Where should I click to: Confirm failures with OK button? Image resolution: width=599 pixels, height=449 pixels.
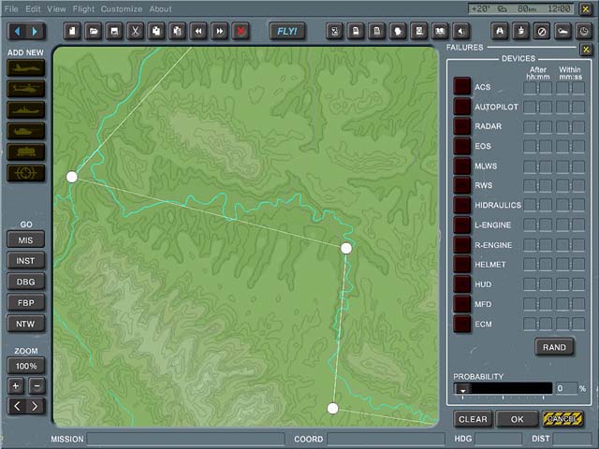click(x=517, y=419)
